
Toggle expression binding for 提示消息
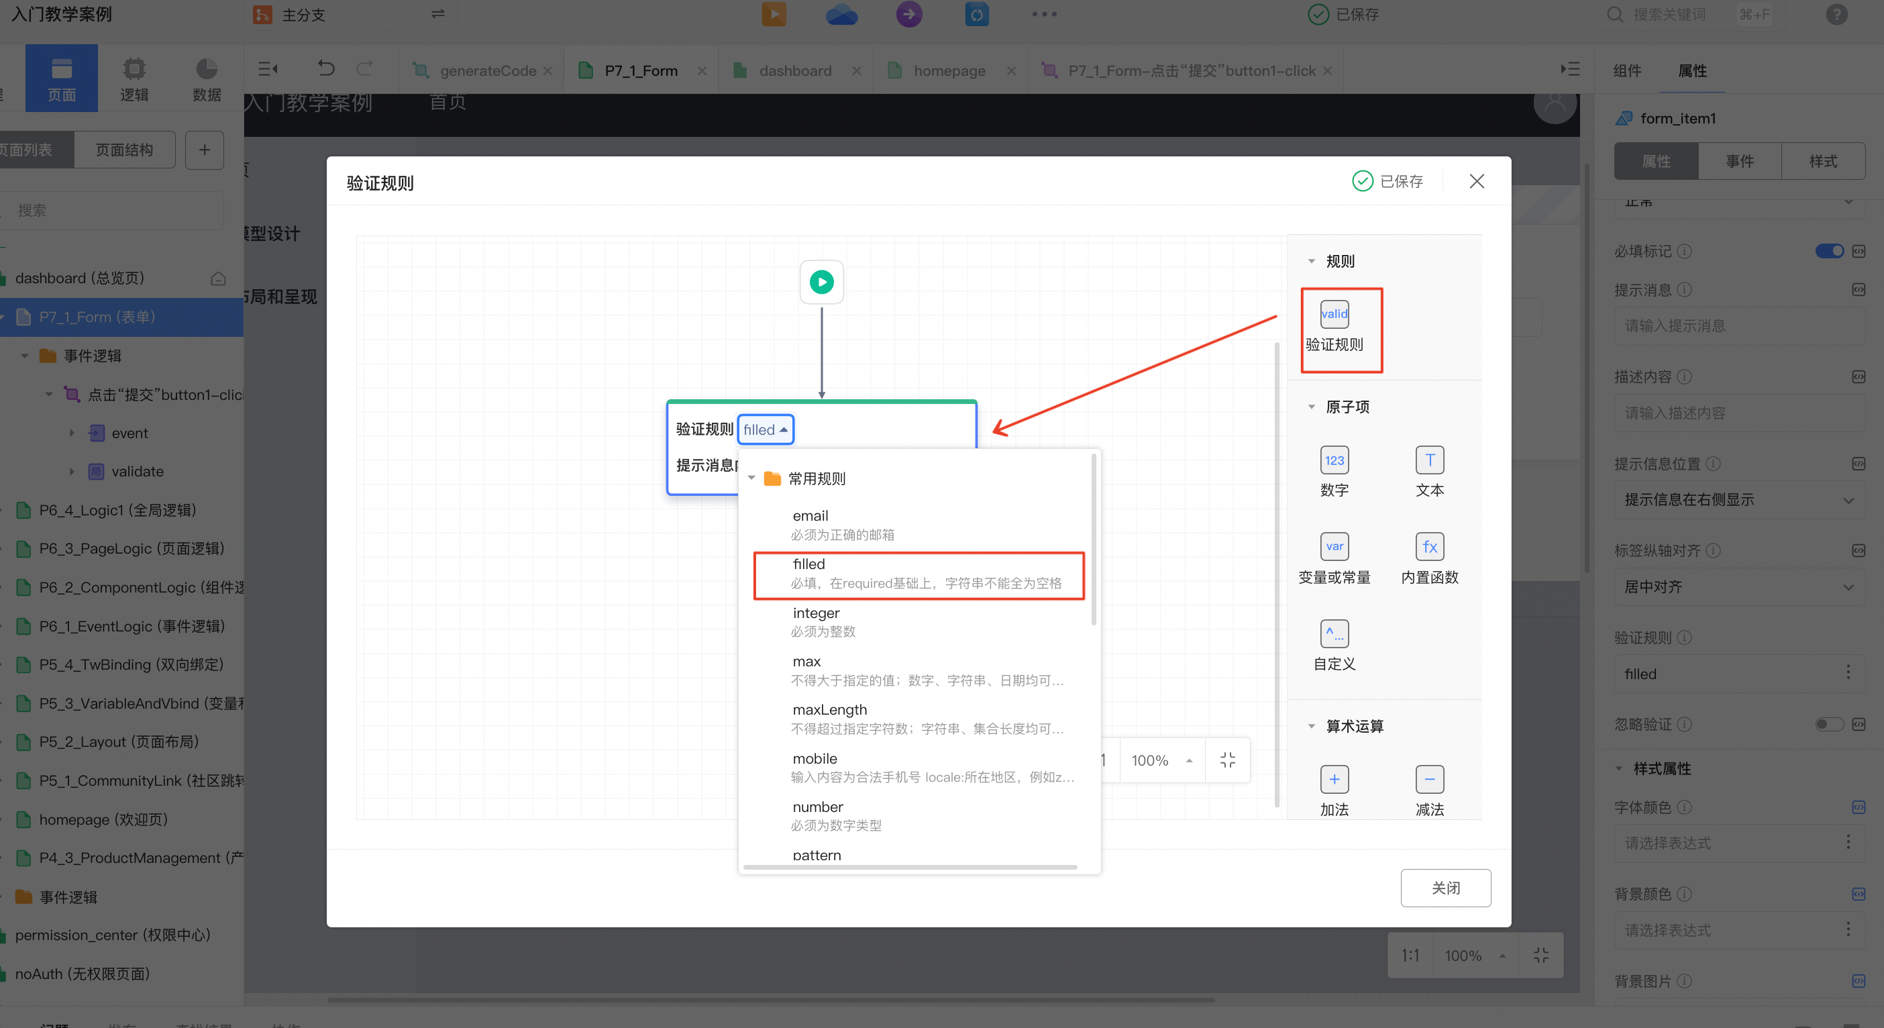point(1859,290)
